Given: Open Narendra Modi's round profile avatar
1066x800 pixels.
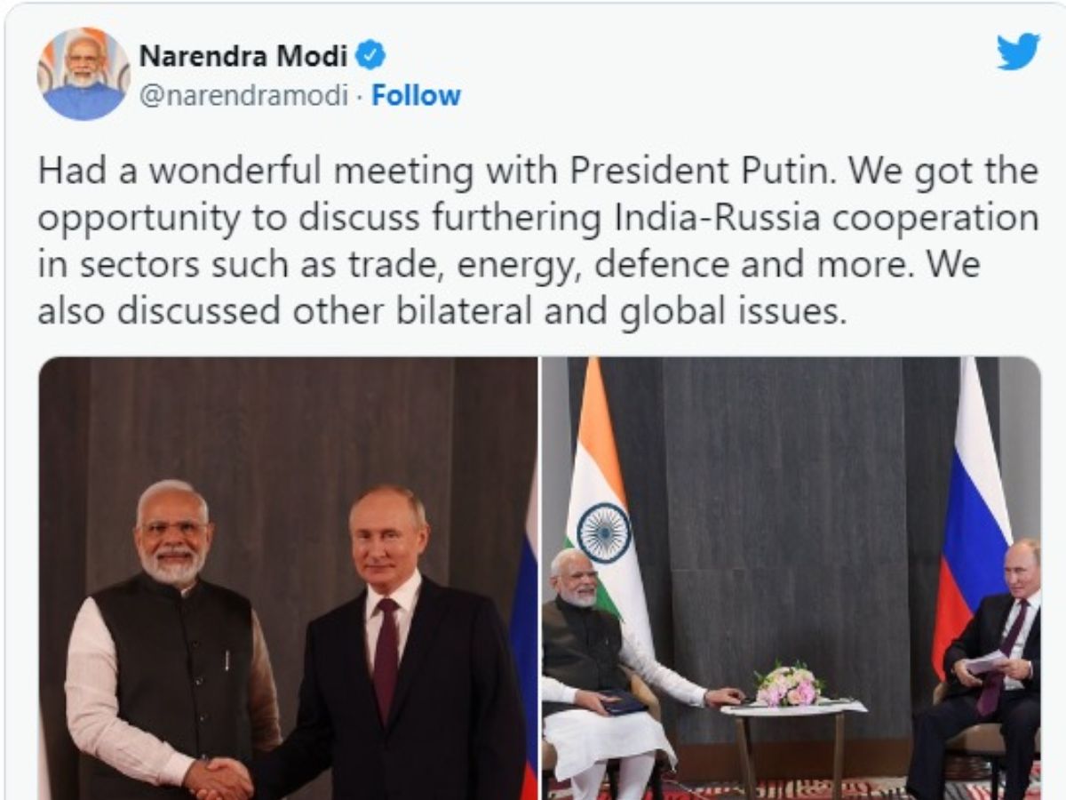Looking at the screenshot, I should click(x=84, y=74).
